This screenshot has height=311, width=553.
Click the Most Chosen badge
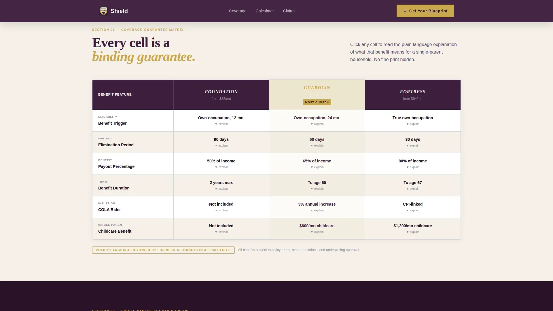pyautogui.click(x=317, y=102)
